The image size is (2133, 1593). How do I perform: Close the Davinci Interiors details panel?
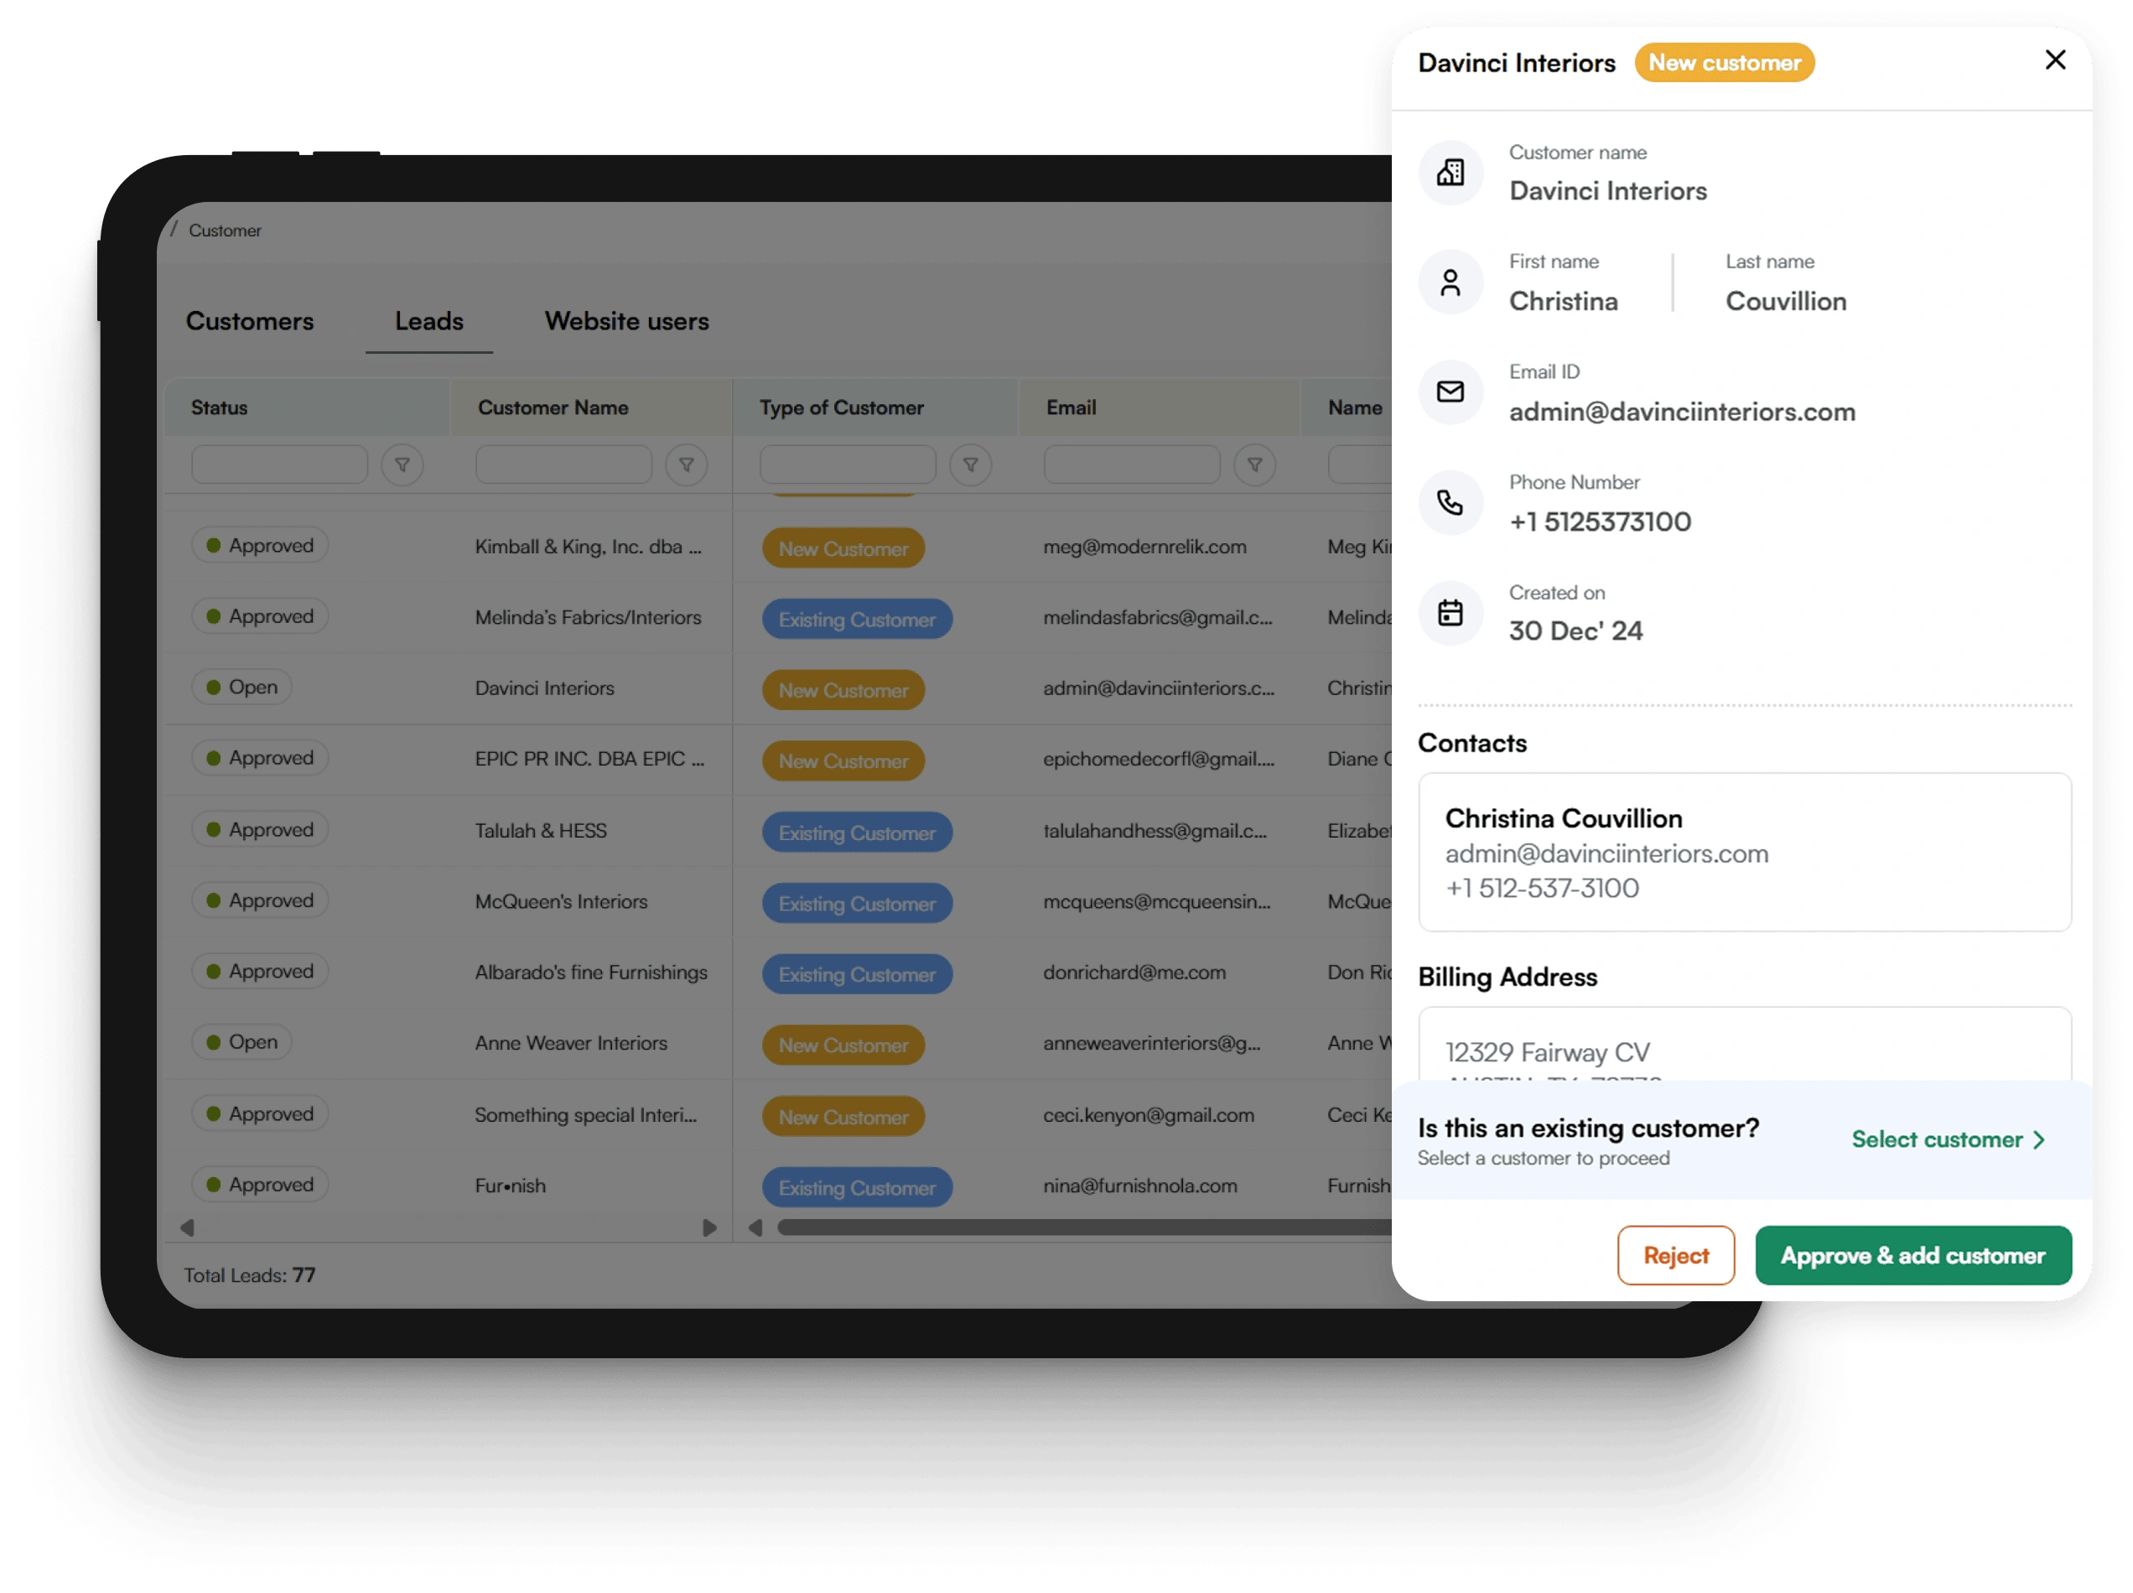(2055, 60)
